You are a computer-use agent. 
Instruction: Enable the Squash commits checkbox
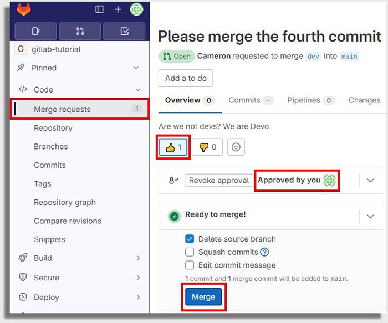coord(190,252)
